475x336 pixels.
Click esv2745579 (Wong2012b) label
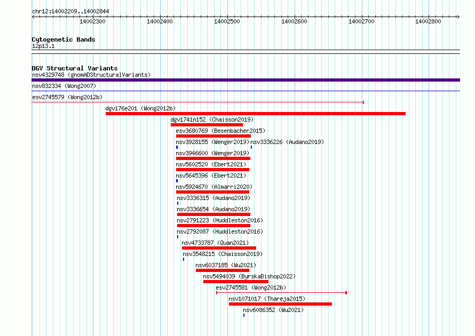[x=67, y=97]
